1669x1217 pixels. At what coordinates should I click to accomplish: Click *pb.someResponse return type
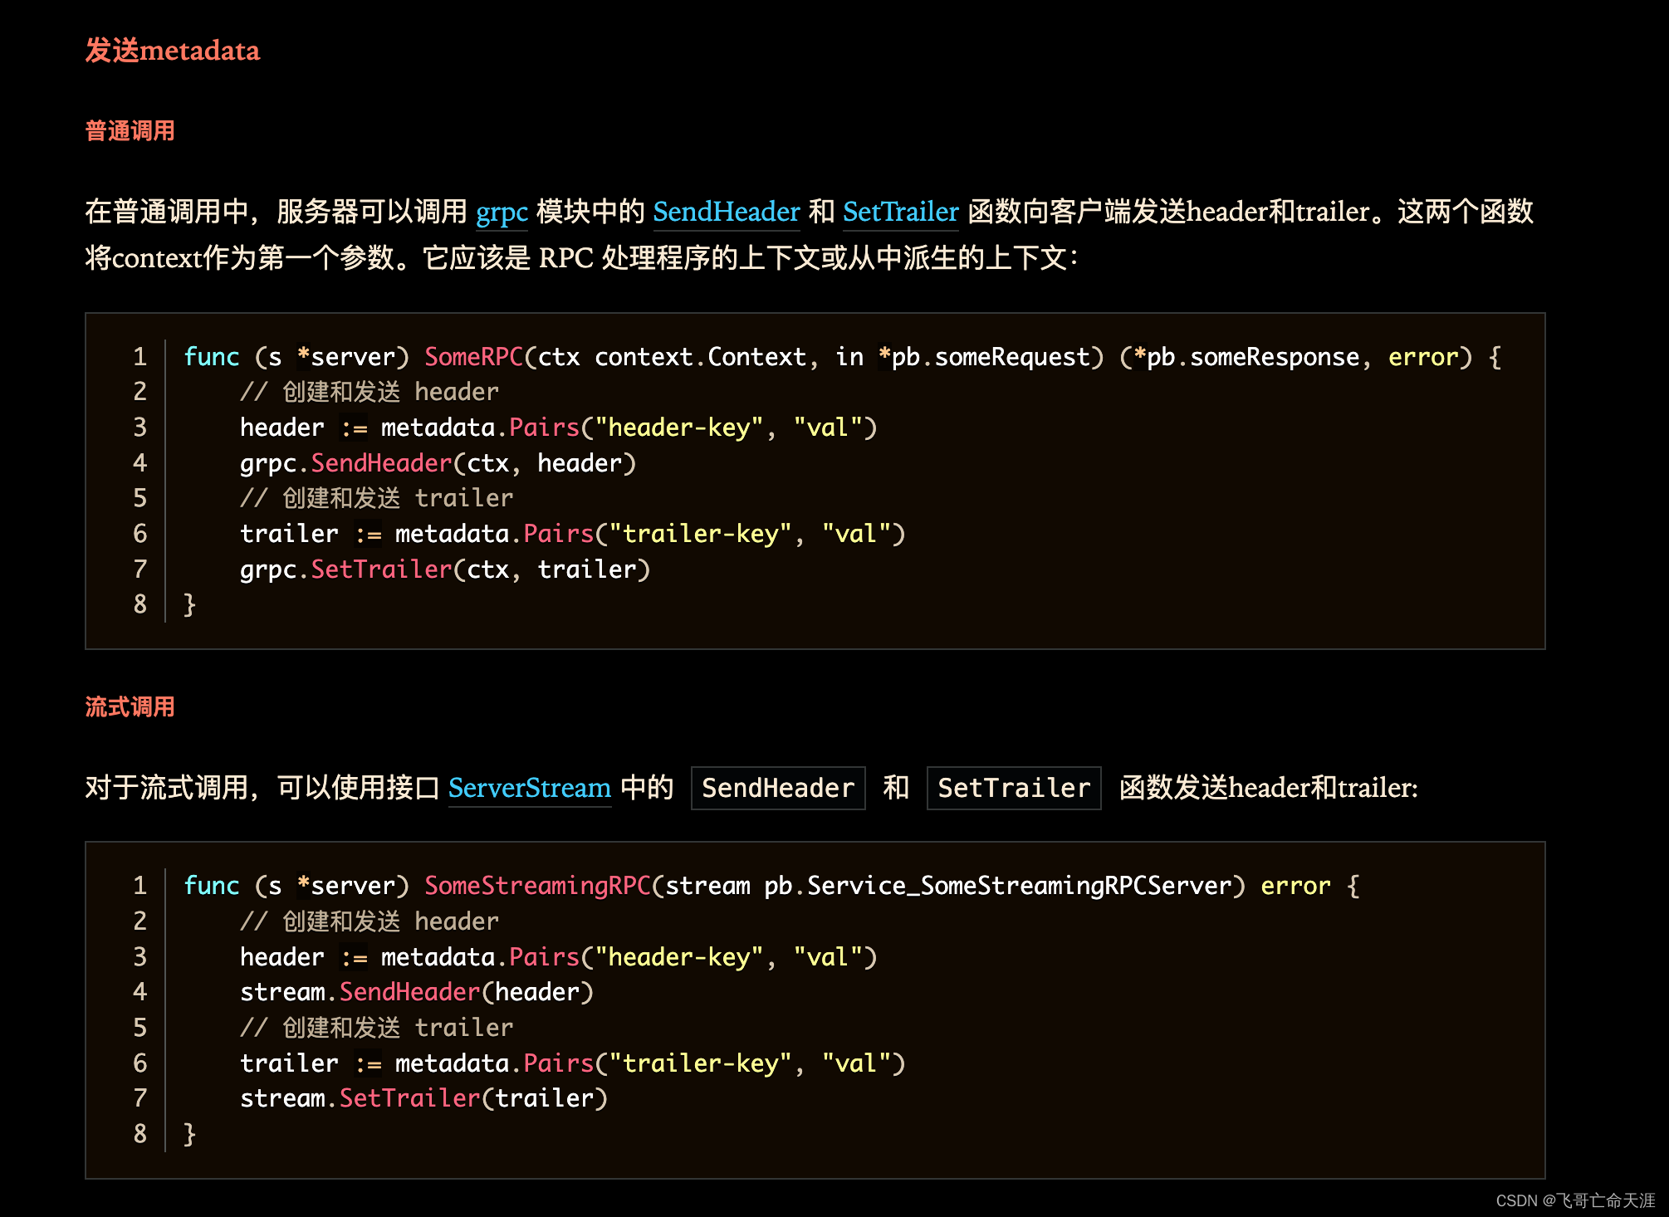click(x=1247, y=357)
